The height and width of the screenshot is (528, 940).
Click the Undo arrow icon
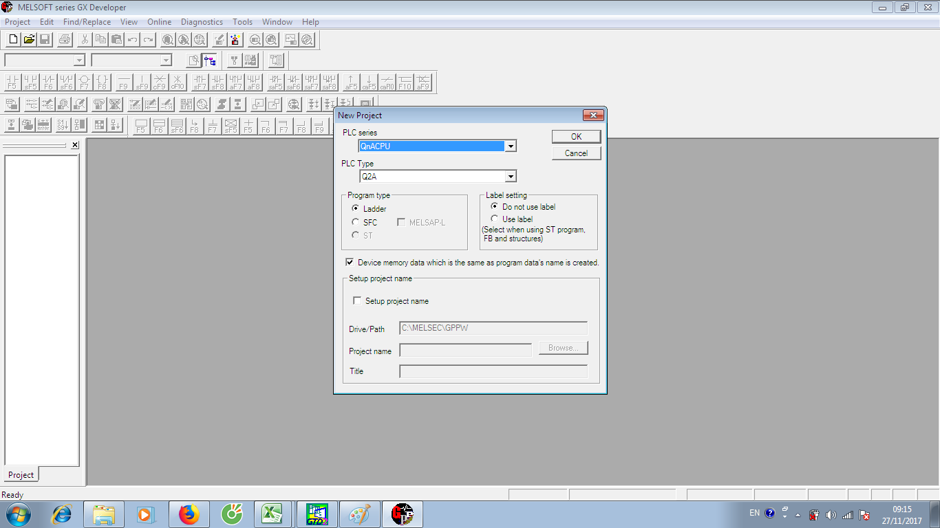pos(132,40)
